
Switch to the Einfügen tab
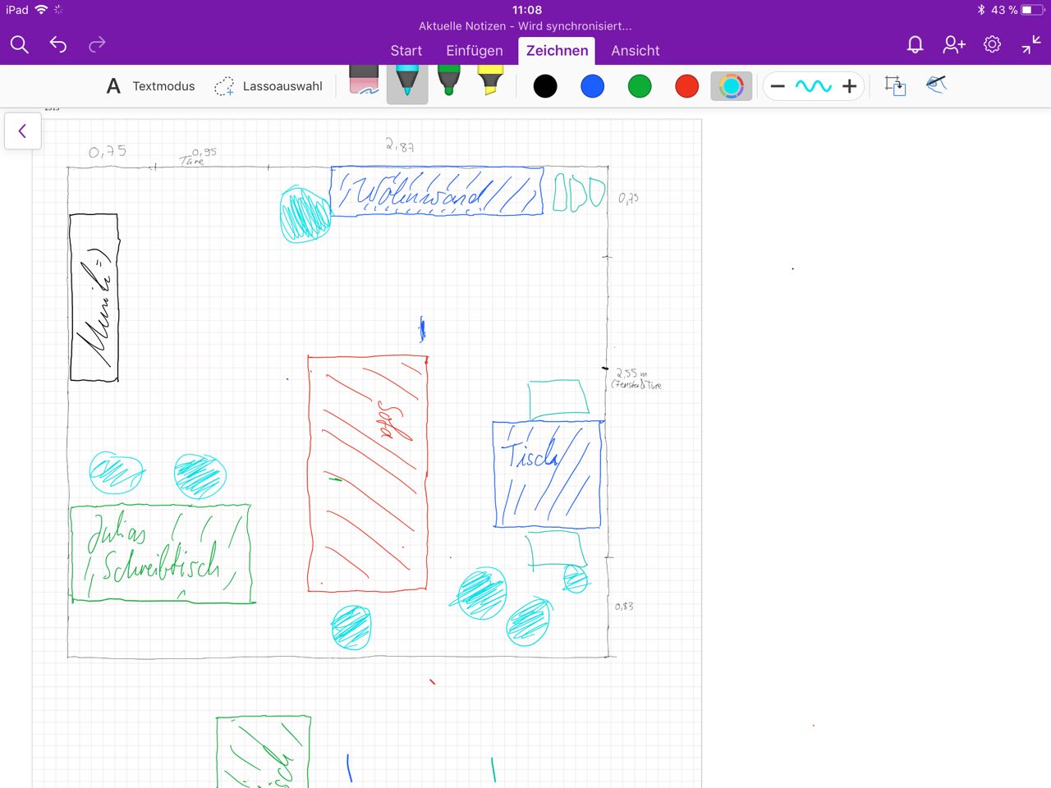(x=474, y=51)
